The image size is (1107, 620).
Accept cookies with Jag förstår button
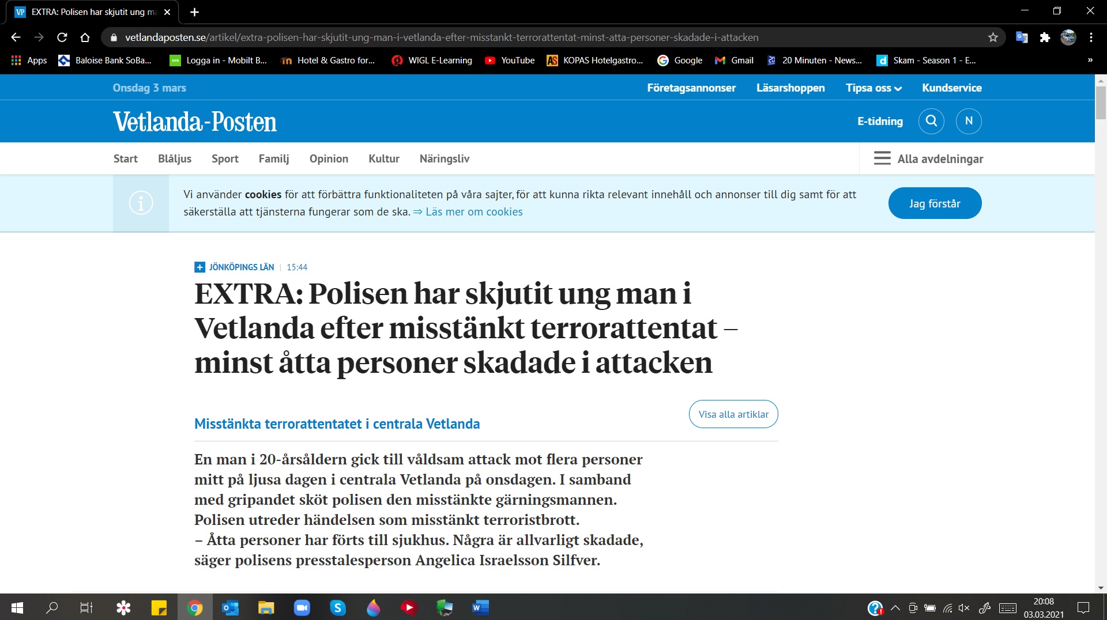[x=935, y=203]
